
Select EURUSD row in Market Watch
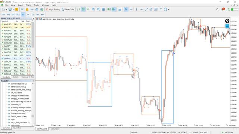pos(16,65)
